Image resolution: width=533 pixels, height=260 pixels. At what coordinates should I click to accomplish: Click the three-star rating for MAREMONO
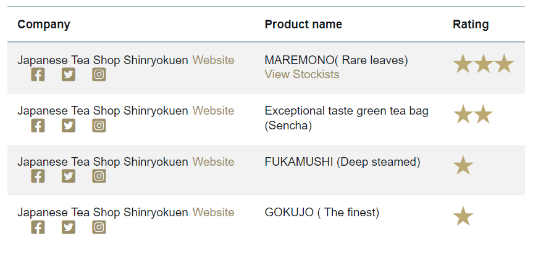click(x=483, y=64)
